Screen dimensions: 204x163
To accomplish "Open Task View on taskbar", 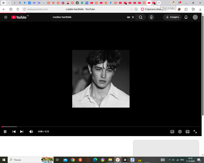I will pyautogui.click(x=58, y=160).
